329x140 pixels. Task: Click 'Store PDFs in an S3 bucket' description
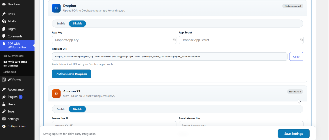click(89, 96)
